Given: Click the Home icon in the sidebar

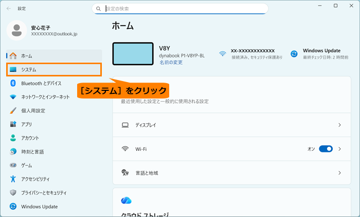Looking at the screenshot, I should pos(13,55).
